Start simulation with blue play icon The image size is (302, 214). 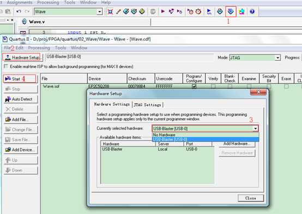[x=209, y=11]
